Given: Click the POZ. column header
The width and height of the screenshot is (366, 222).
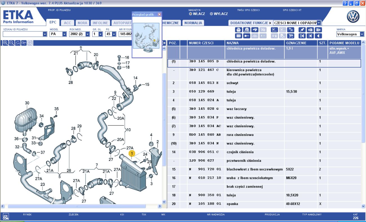Looking at the screenshot, I should point(173,43).
